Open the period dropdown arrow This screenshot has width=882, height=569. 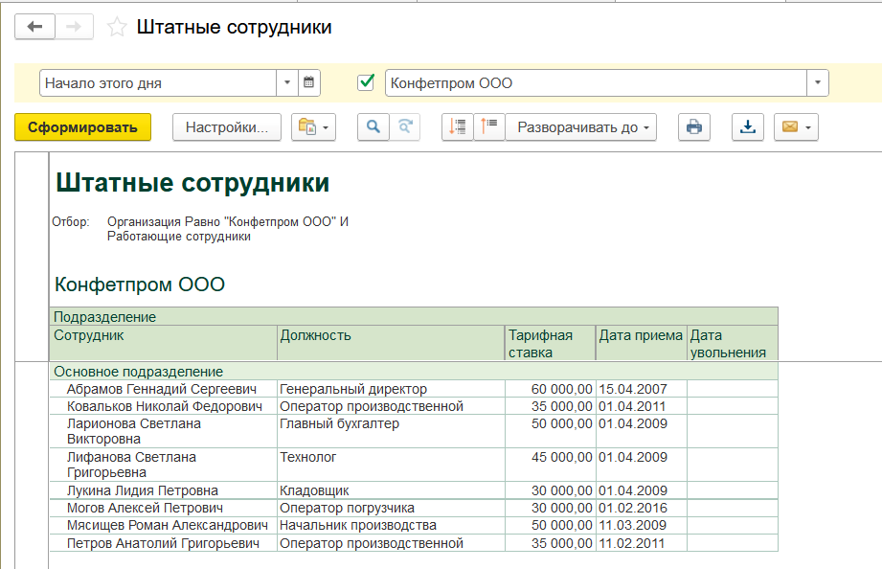(x=287, y=82)
